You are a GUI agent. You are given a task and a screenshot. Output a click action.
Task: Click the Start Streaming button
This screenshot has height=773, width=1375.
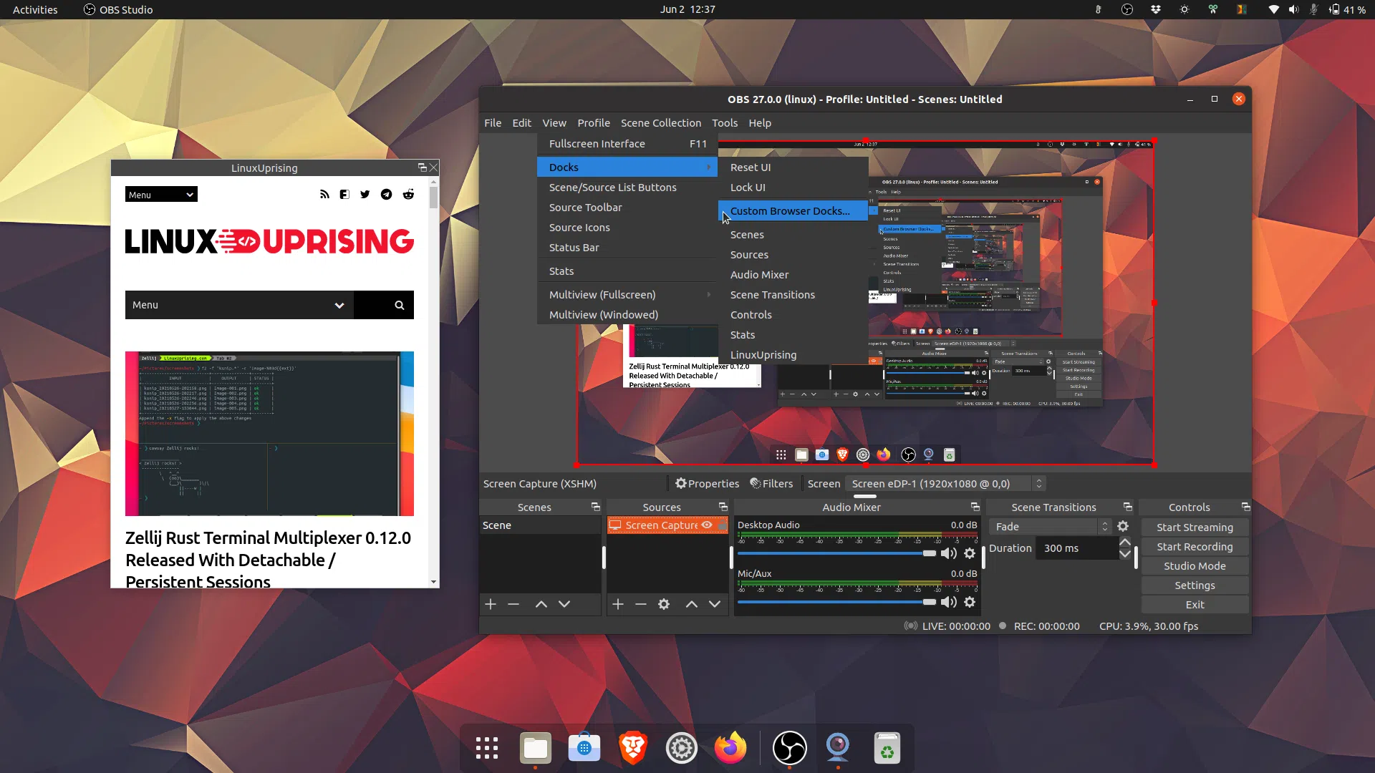pos(1195,527)
